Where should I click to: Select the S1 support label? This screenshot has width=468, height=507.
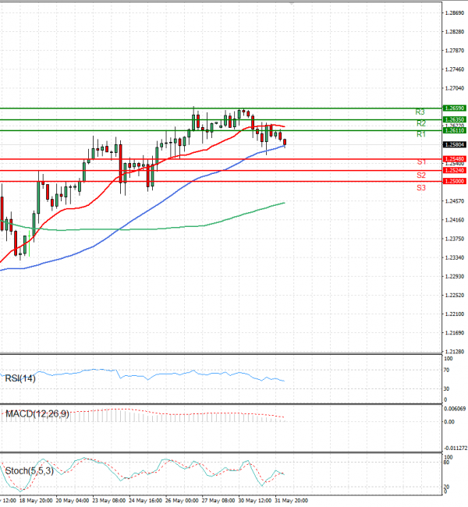click(420, 161)
